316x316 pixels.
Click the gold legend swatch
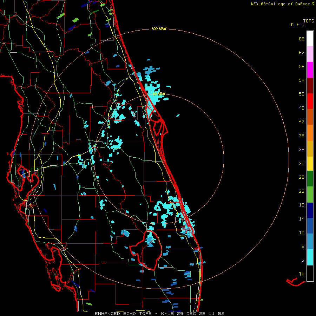click(310, 149)
